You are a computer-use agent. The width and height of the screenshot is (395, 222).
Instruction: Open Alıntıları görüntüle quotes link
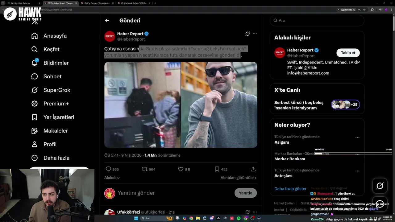(239, 178)
